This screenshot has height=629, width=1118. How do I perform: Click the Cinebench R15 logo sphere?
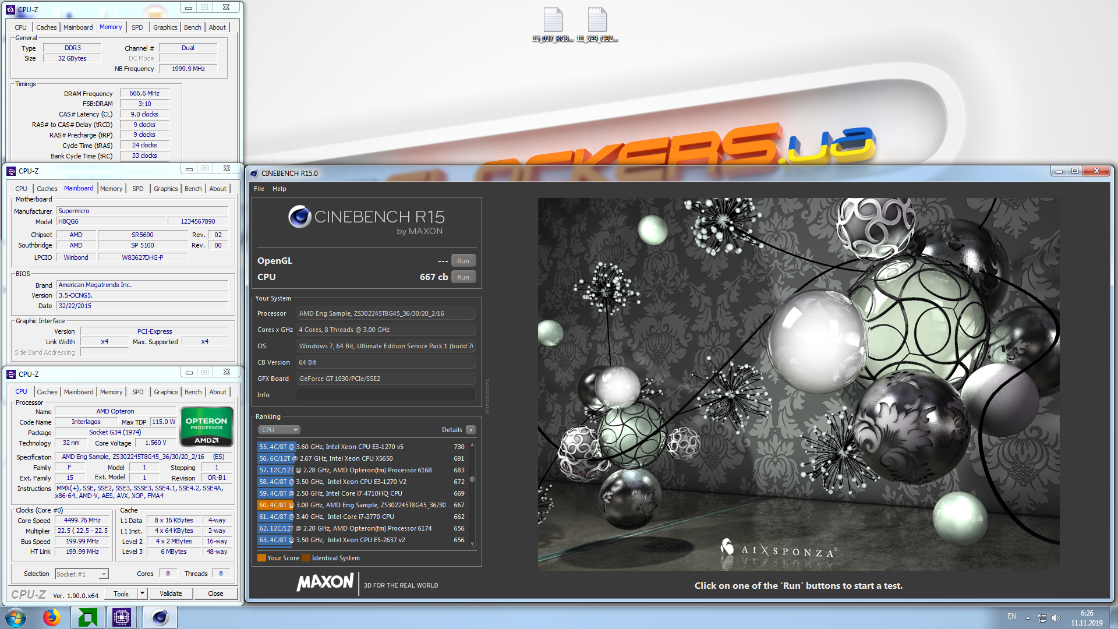[299, 217]
